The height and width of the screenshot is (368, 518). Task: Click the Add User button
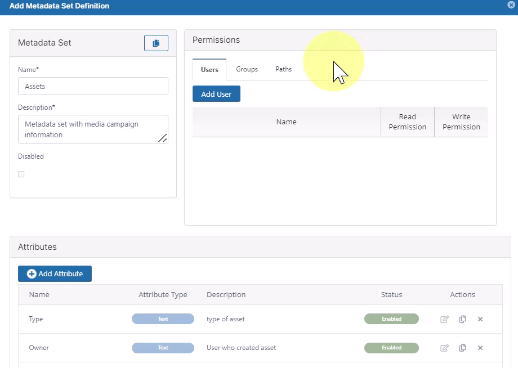pos(216,94)
